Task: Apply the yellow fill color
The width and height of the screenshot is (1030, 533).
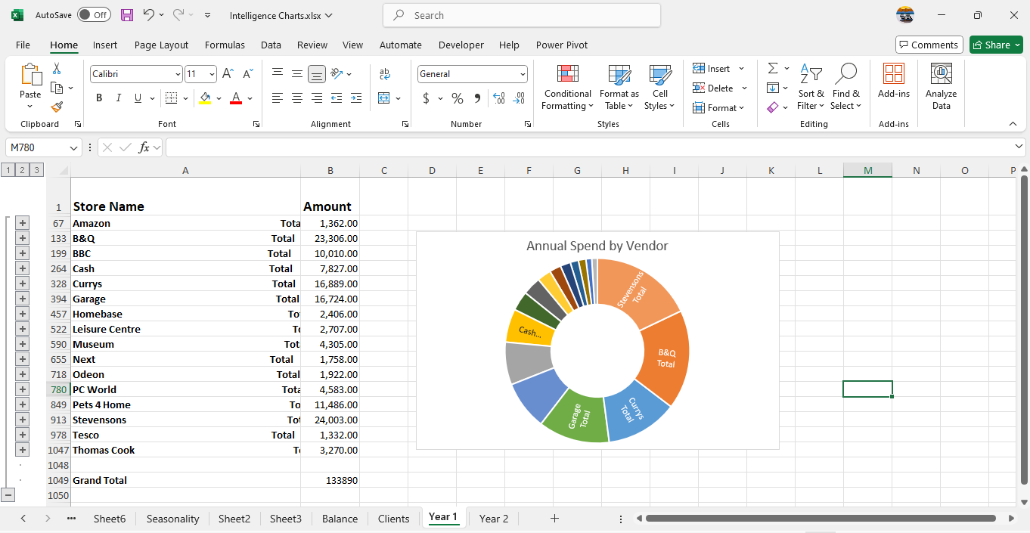Action: click(x=205, y=98)
